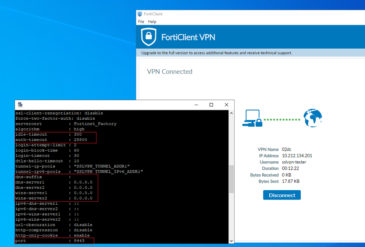Click the VPN Name value '02dc'
365x247 pixels.
tap(286, 150)
